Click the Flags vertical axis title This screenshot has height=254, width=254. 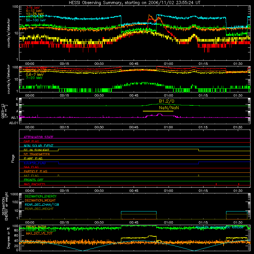point(13,158)
